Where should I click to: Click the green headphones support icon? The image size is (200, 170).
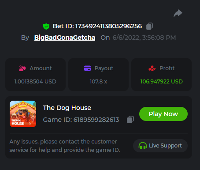pos(143,146)
